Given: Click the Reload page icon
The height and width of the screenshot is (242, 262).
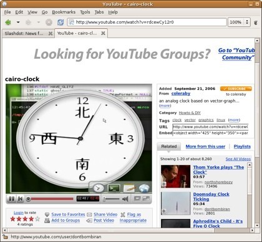Looking at the screenshot, I should click(x=61, y=22).
